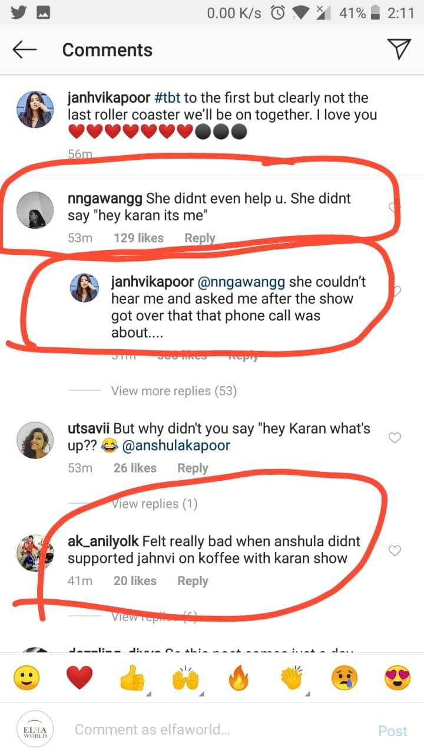The image size is (424, 755).
Task: Insert the smiley face emoji
Action: (26, 679)
